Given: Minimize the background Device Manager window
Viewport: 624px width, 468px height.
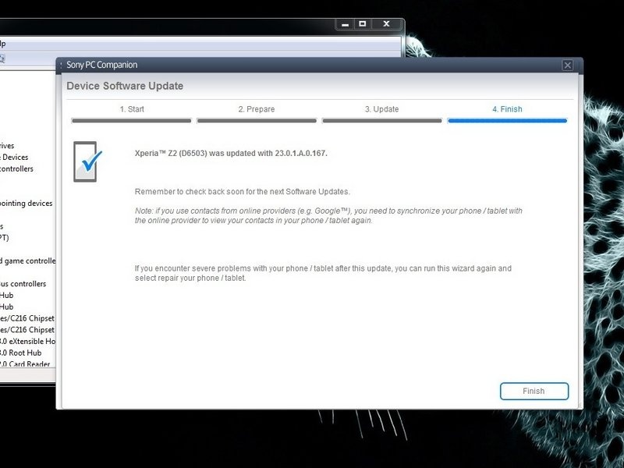Looking at the screenshot, I should click(345, 24).
